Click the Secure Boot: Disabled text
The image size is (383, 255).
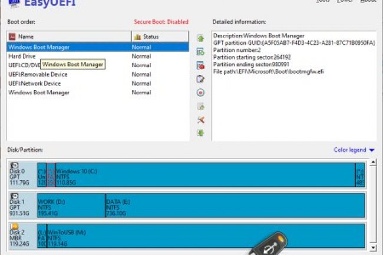(161, 22)
